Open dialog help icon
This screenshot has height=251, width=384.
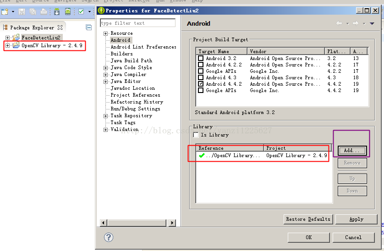coord(109,237)
